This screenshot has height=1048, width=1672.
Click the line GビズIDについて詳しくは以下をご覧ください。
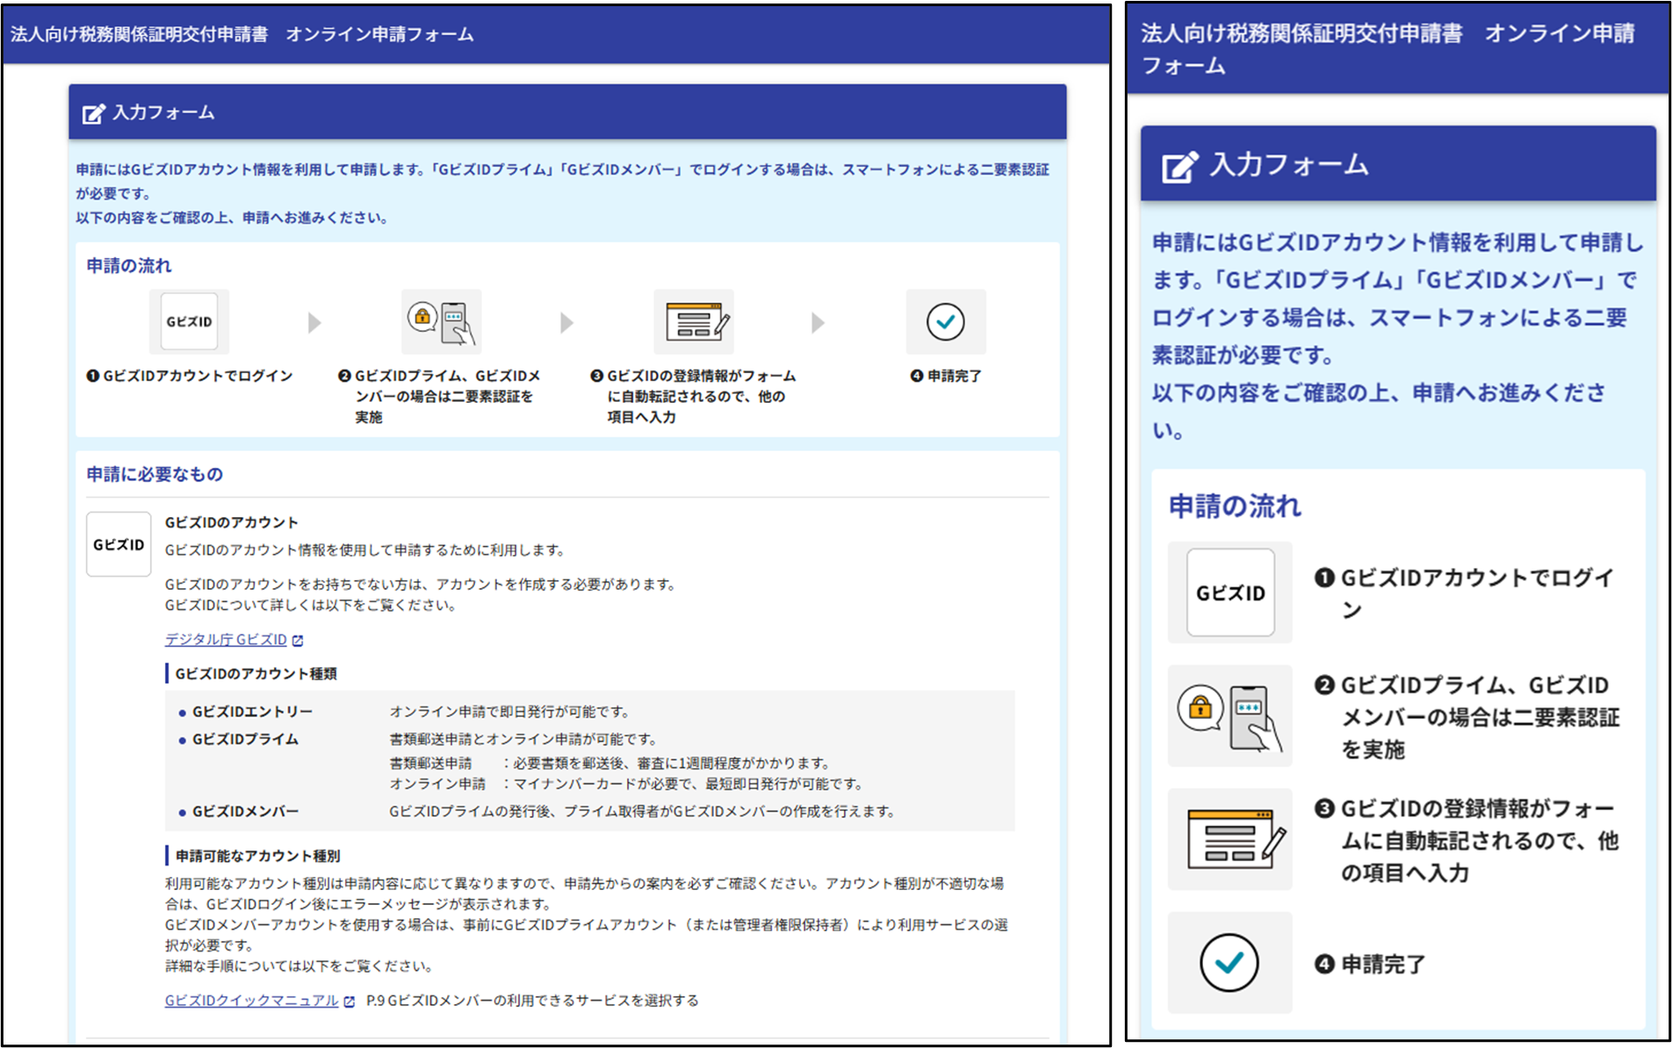310,606
